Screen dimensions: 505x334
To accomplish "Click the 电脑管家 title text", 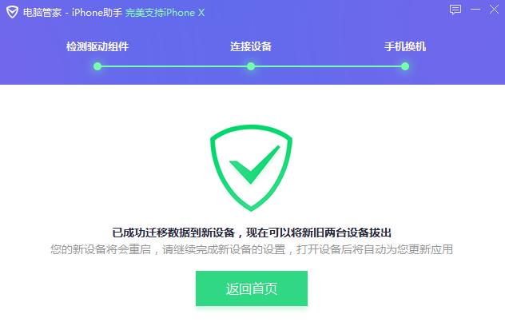I will click(42, 13).
